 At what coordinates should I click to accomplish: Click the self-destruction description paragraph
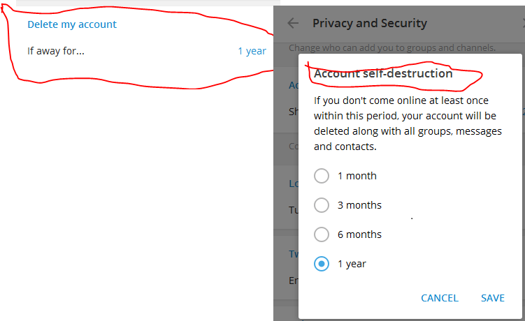[x=408, y=124]
